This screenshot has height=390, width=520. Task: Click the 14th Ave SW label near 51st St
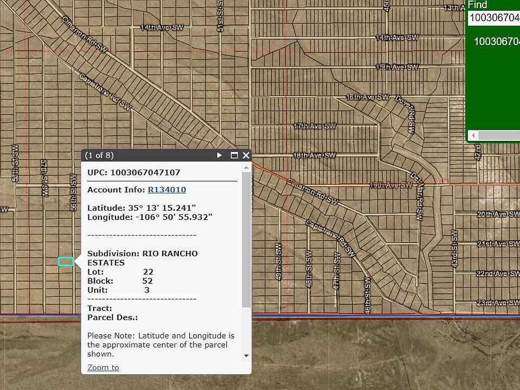point(159,28)
